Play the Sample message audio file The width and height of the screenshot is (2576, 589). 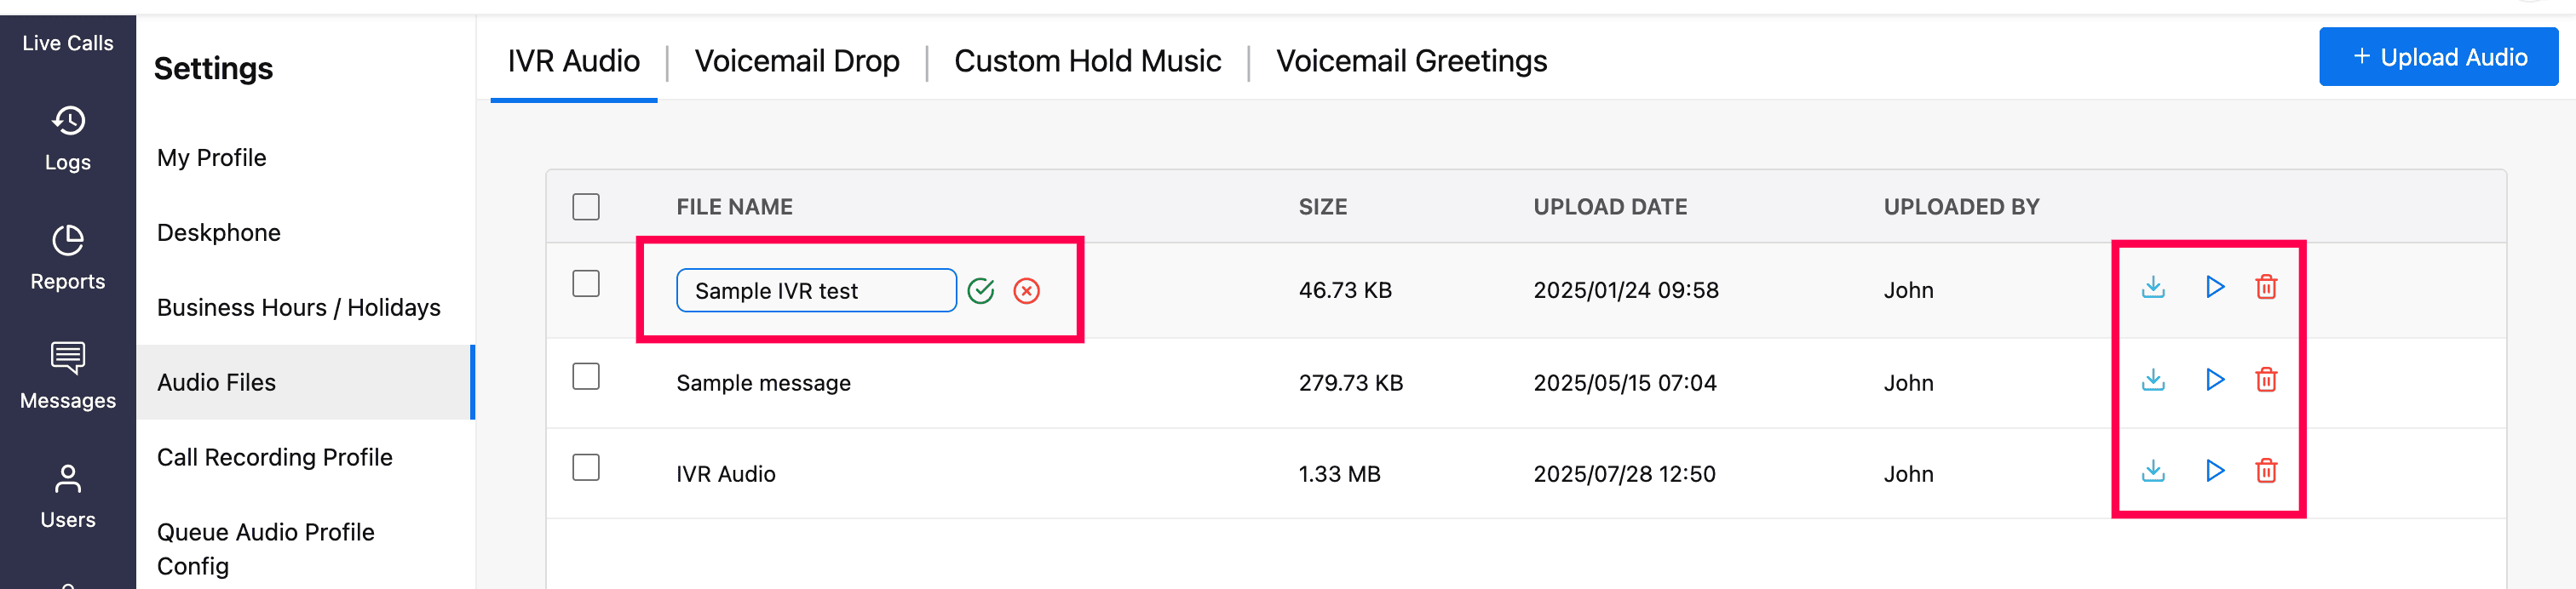tap(2214, 380)
